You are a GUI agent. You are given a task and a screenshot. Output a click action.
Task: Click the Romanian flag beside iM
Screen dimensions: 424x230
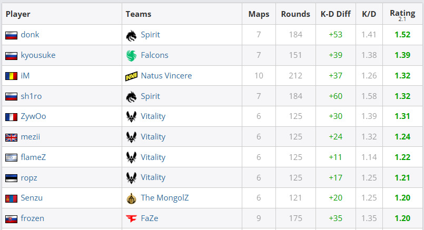coord(11,76)
